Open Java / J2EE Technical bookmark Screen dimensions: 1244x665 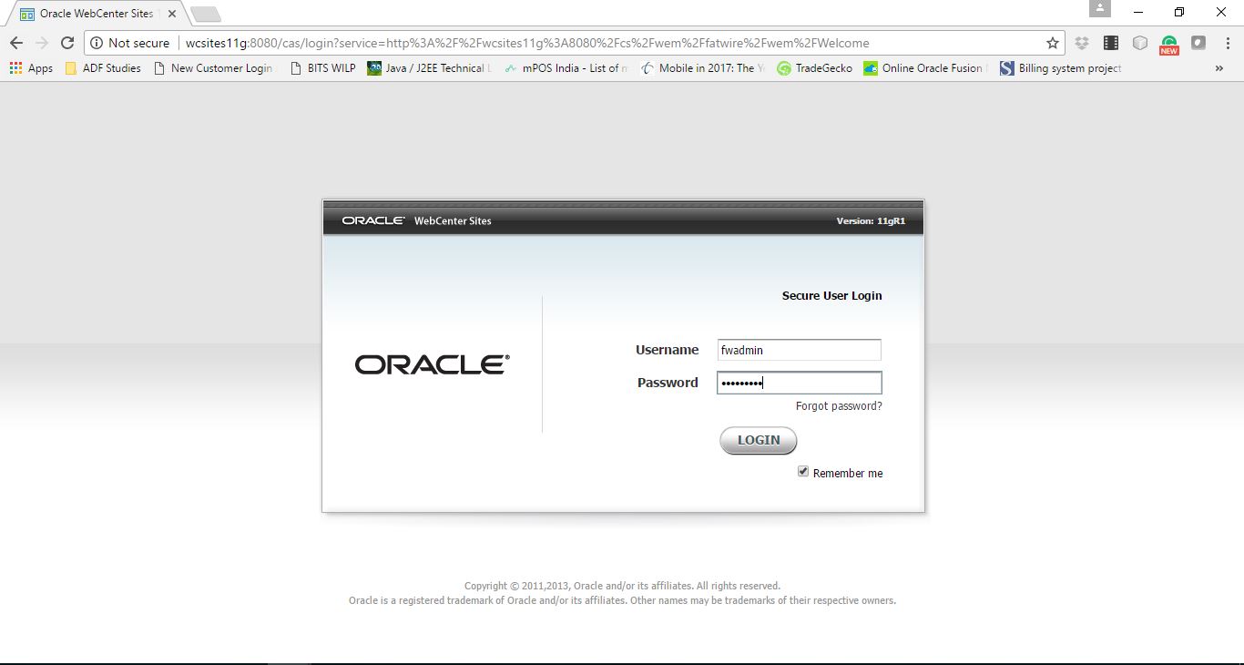429,68
